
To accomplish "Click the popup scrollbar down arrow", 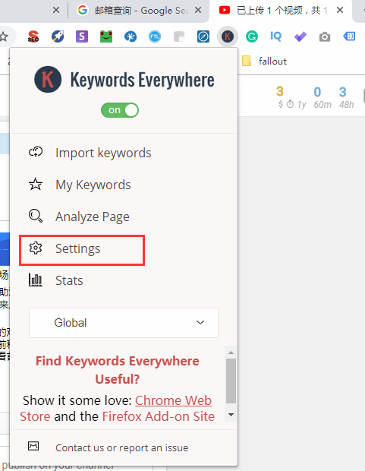I will 231,415.
